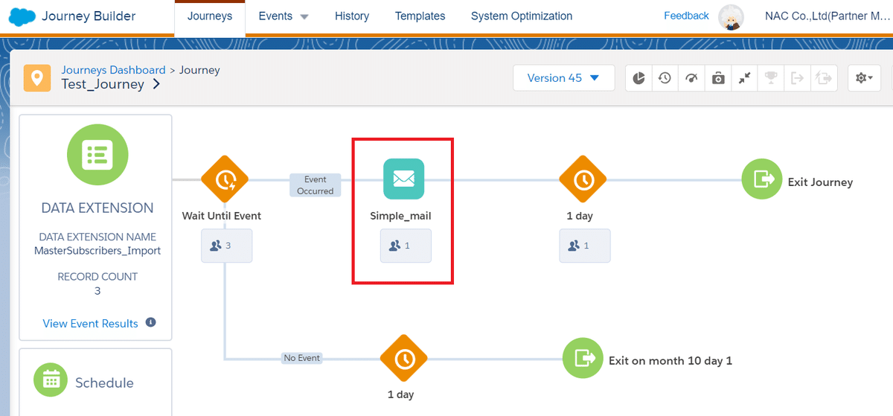Image resolution: width=893 pixels, height=416 pixels.
Task: Select the Wait Until Event activity icon
Action: (x=224, y=179)
